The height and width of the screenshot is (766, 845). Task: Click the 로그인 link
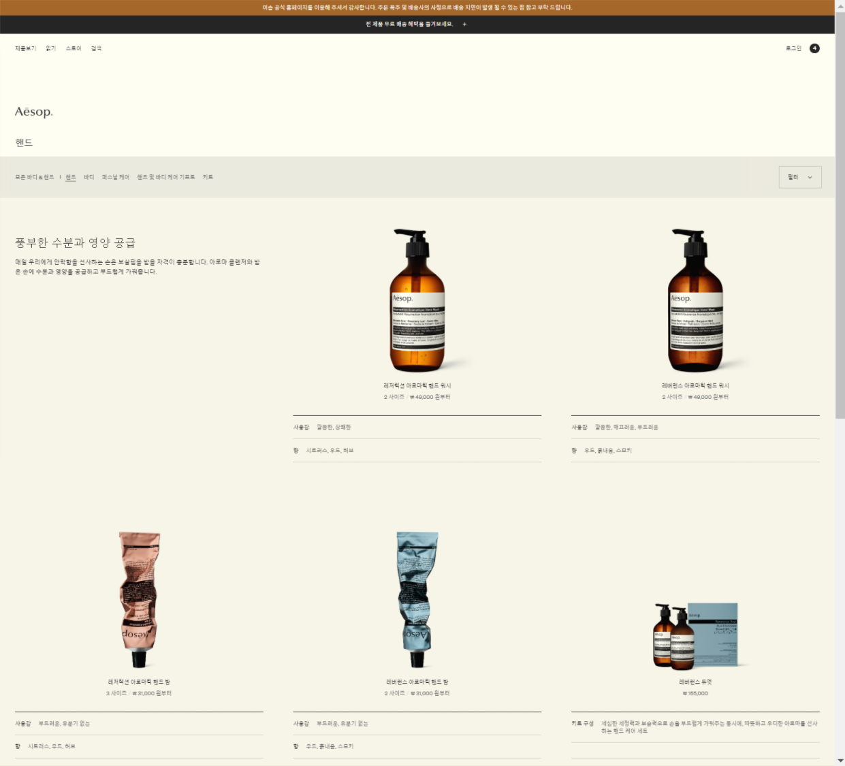coord(794,48)
